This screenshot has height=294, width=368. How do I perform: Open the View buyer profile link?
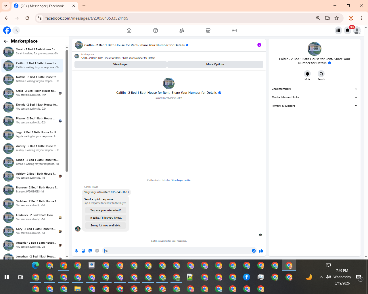coord(181,180)
